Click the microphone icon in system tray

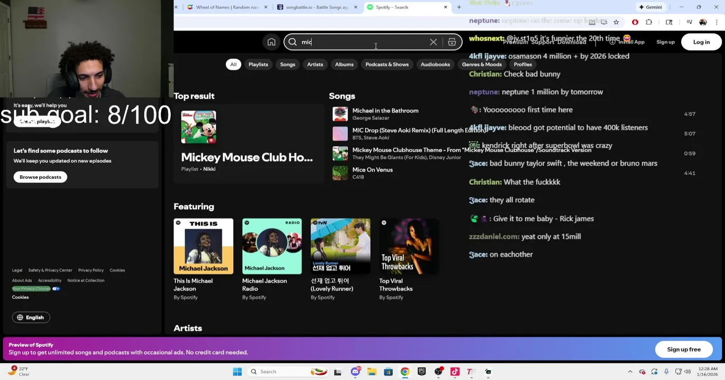[666, 372]
